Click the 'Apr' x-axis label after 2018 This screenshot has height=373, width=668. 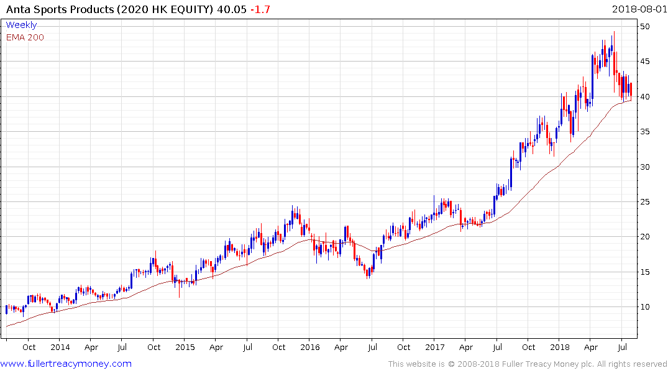click(x=591, y=347)
